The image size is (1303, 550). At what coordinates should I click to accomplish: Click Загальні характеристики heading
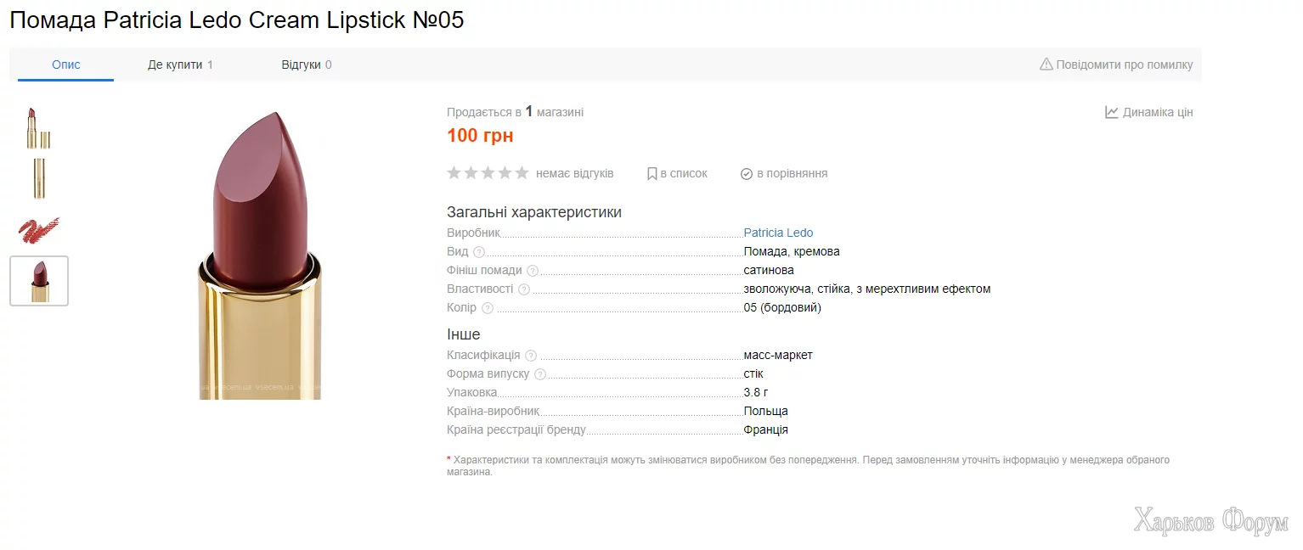click(534, 212)
